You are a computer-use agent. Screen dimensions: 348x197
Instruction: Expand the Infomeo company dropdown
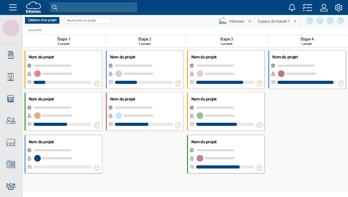(249, 22)
